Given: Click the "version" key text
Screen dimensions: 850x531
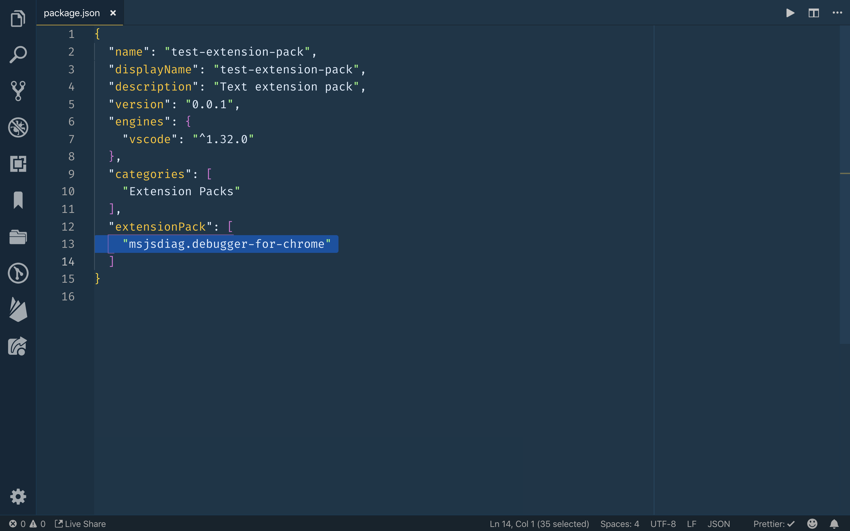Looking at the screenshot, I should (139, 104).
